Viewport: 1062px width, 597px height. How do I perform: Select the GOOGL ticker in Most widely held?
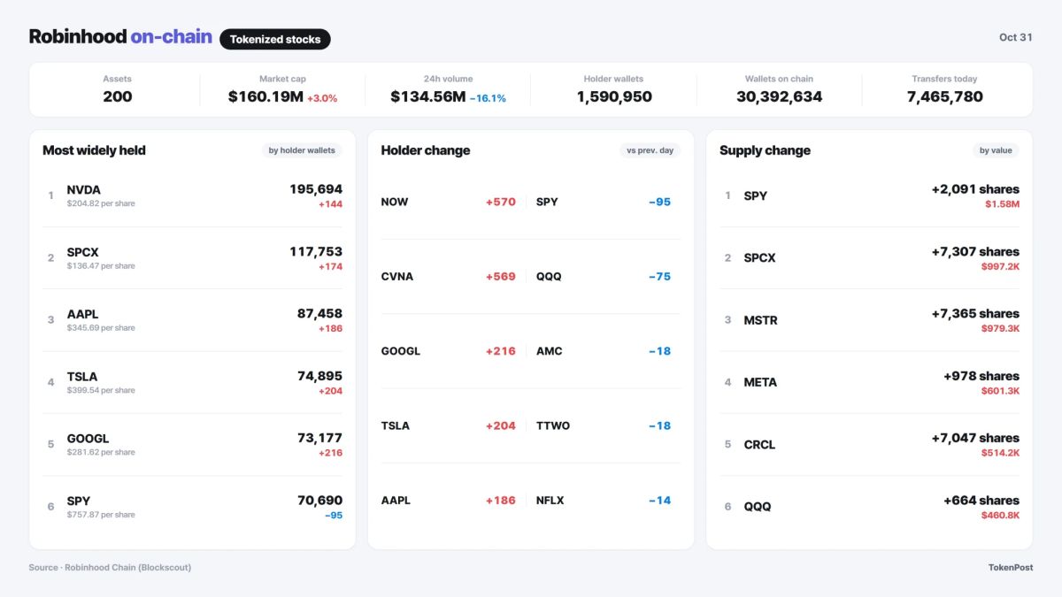(x=88, y=439)
